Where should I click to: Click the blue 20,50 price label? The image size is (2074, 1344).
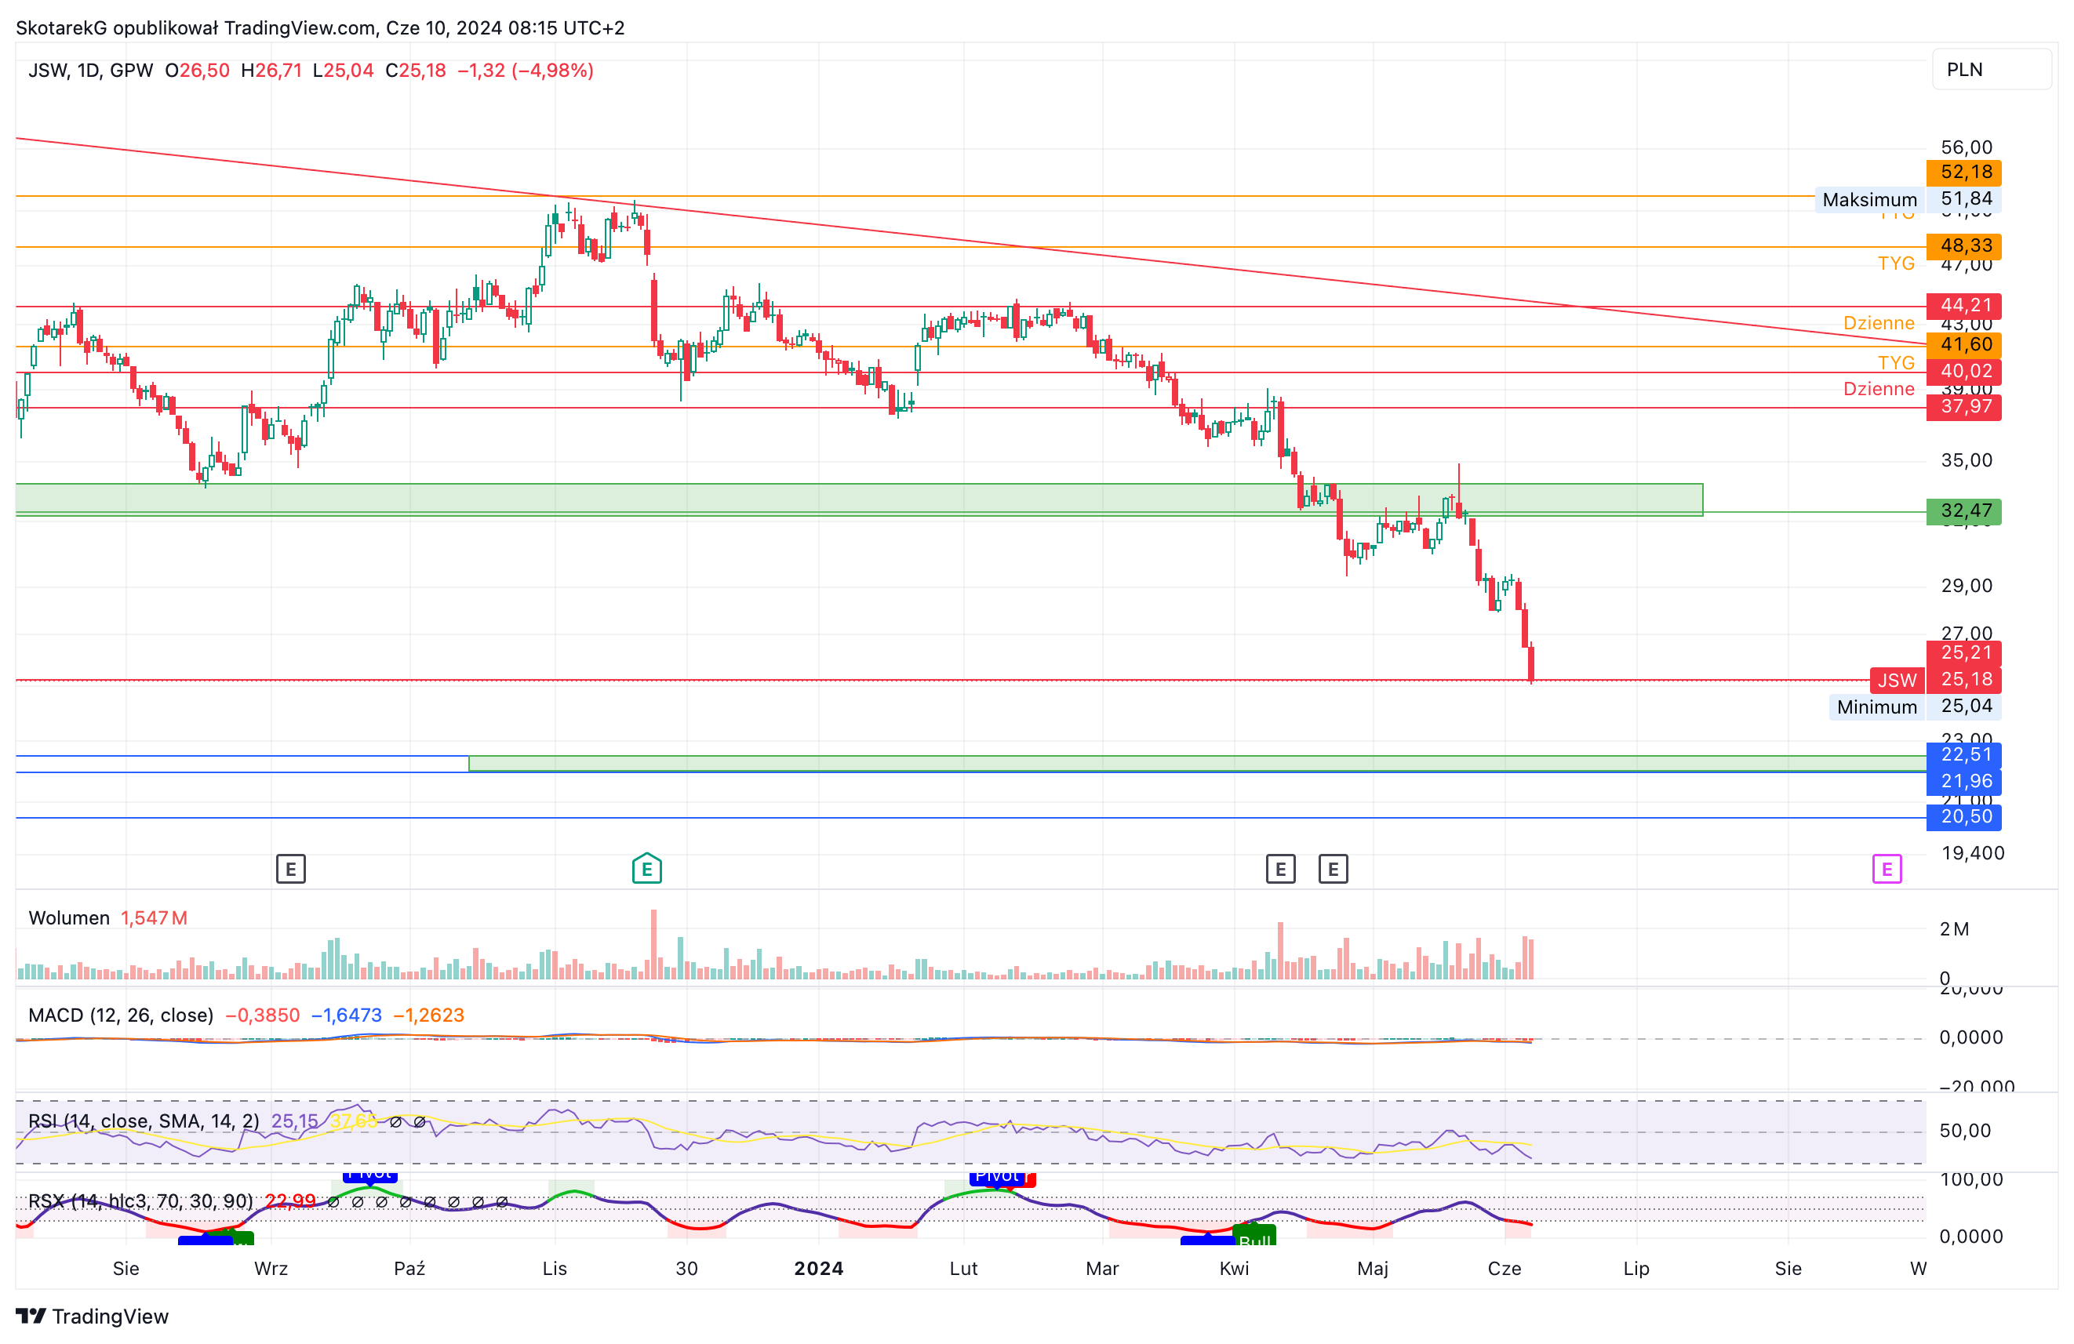pyautogui.click(x=1964, y=817)
